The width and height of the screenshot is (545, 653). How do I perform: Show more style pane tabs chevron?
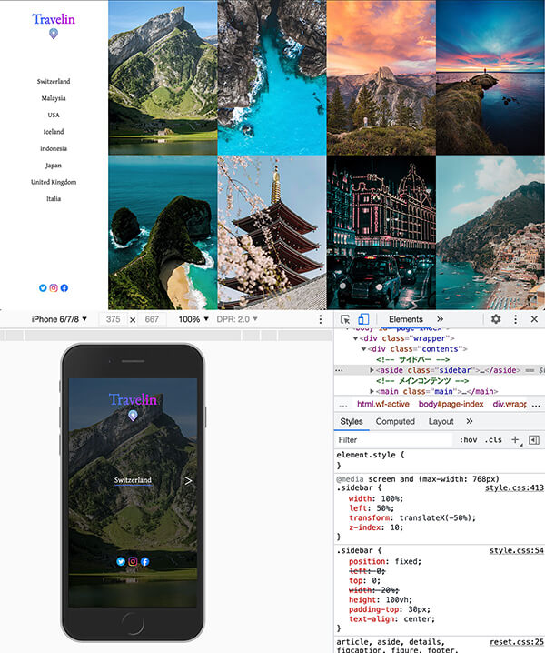(x=470, y=421)
